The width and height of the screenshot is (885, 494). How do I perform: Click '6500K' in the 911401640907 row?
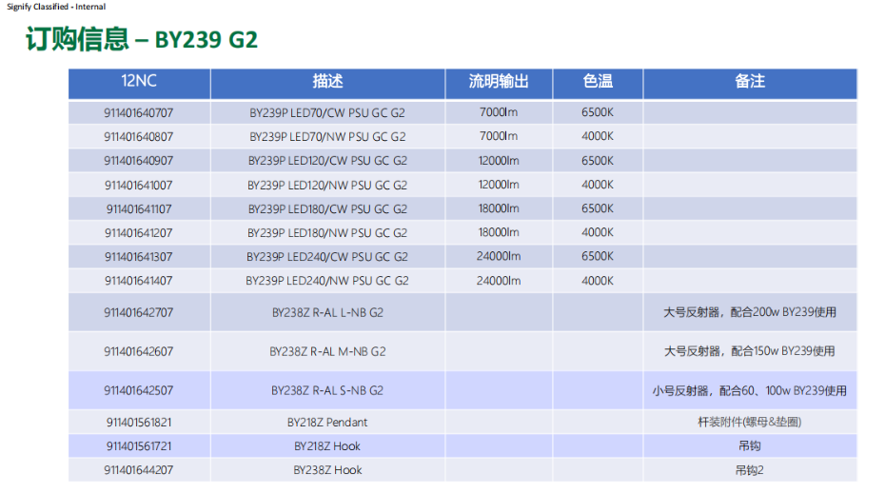click(598, 160)
